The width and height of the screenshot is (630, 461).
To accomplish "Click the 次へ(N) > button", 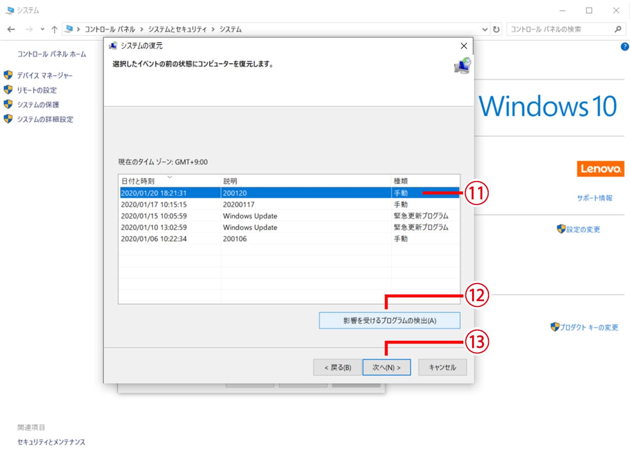I will [x=387, y=367].
